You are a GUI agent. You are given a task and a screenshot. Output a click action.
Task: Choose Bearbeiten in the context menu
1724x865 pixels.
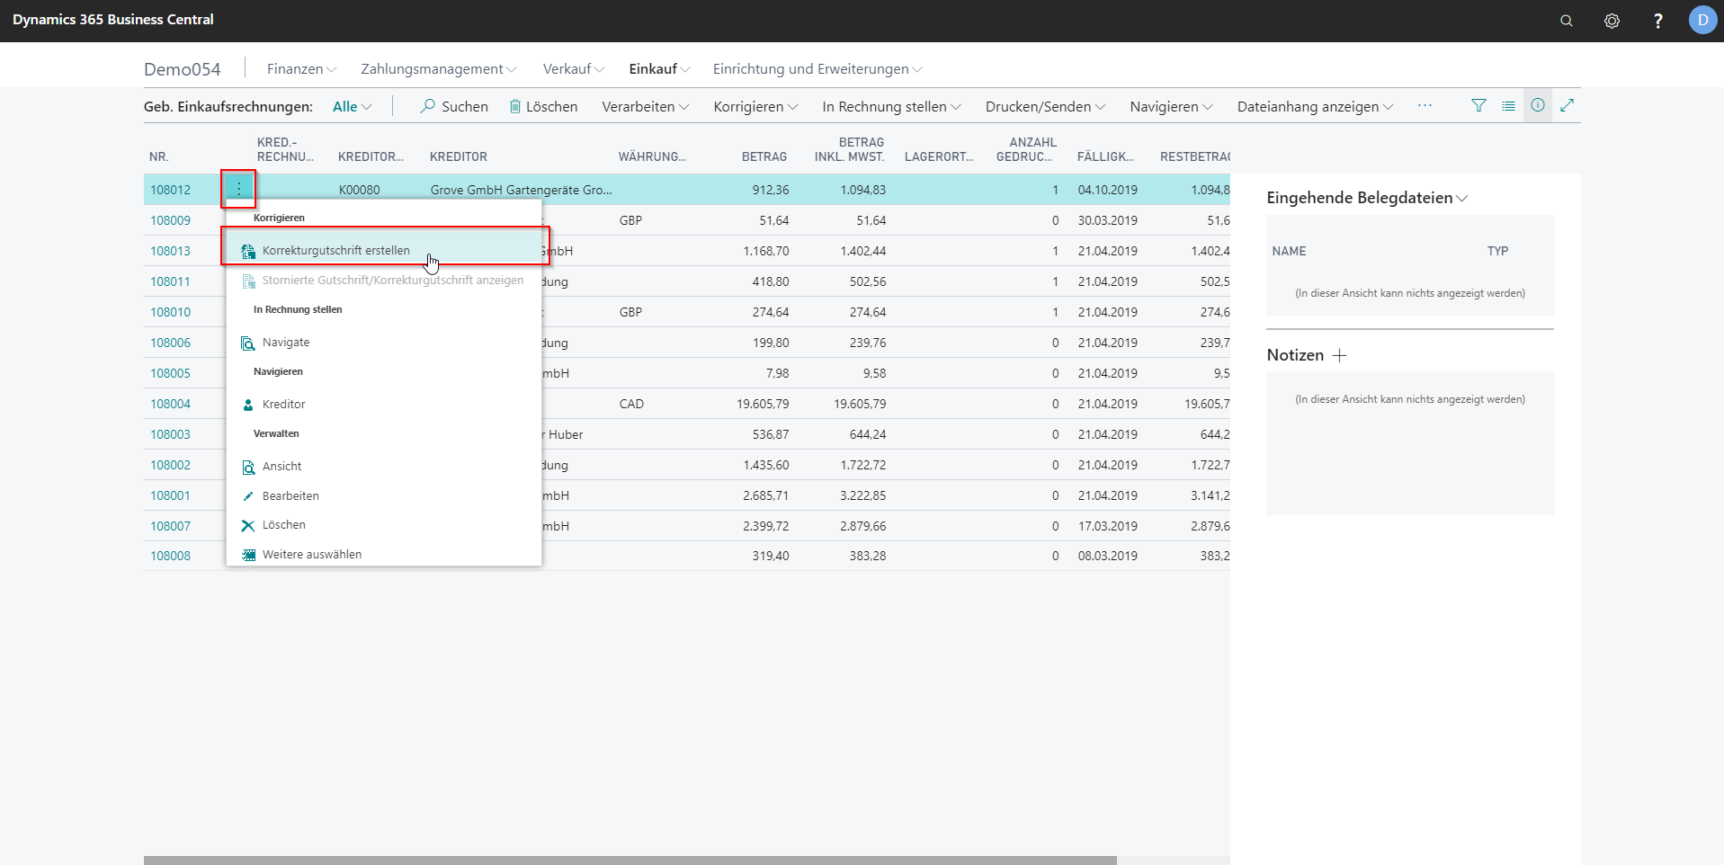point(290,496)
